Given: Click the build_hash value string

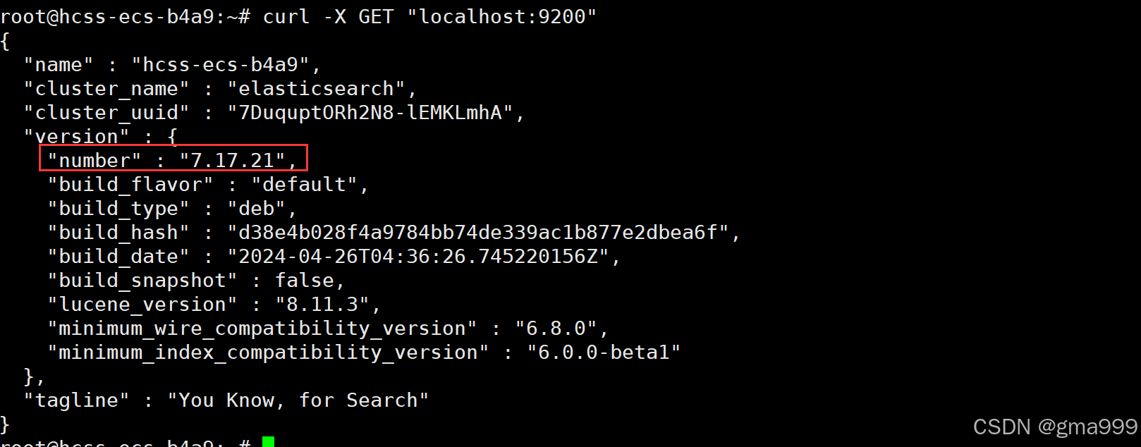Looking at the screenshot, I should [478, 233].
